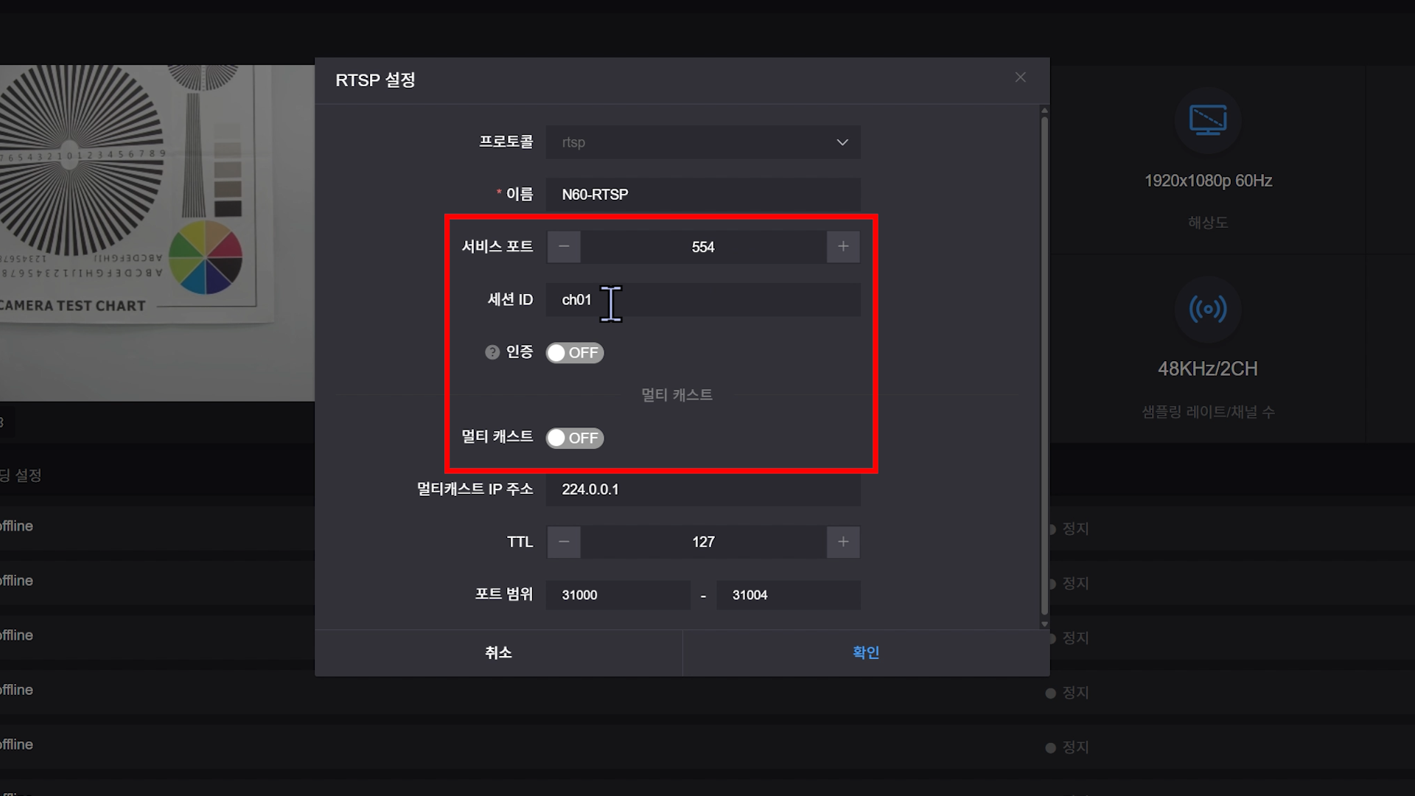
Task: Decrease the 서비스 포트 value with minus
Action: (564, 247)
